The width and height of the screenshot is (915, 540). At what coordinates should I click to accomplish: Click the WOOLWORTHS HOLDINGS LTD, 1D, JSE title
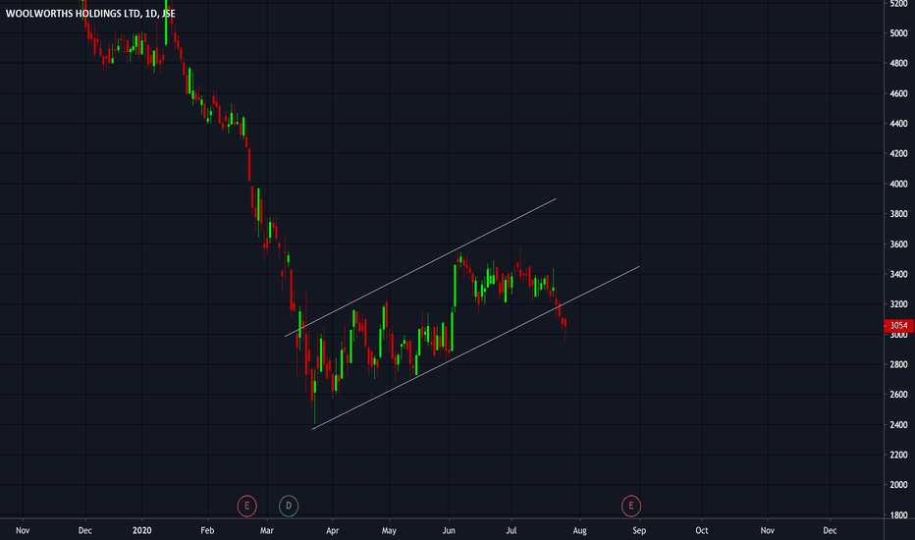(x=90, y=13)
